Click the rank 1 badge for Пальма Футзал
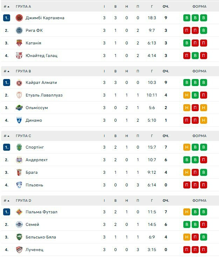Viewport: 219px width, 257px height. point(7,212)
